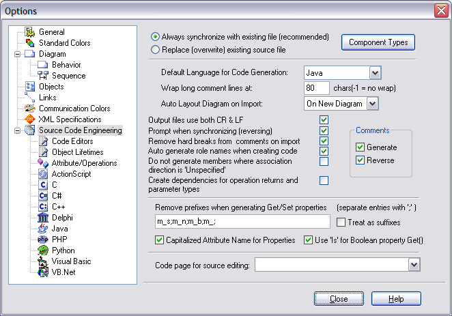Click the Delphi building icon
The width and height of the screenshot is (452, 316).
pos(43,218)
